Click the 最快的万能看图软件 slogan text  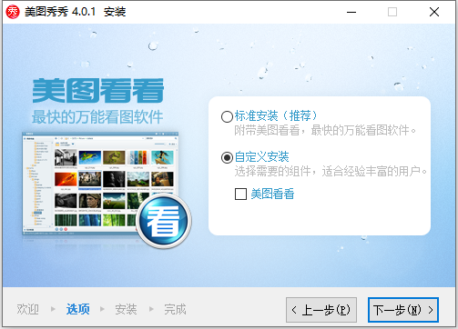click(x=97, y=117)
